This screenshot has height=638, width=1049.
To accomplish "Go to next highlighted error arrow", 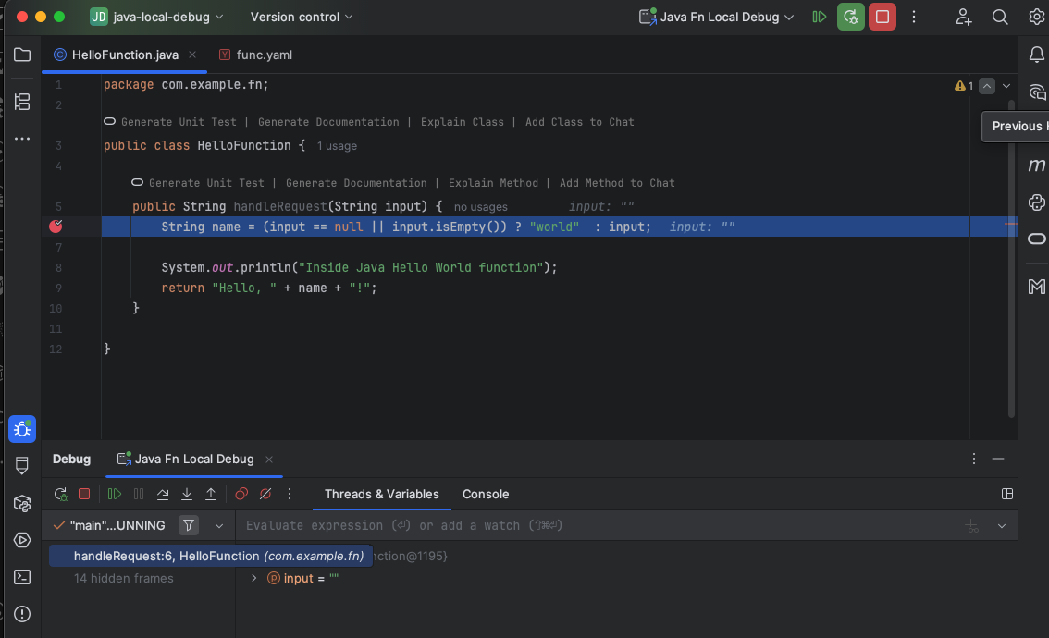I will 1006,86.
